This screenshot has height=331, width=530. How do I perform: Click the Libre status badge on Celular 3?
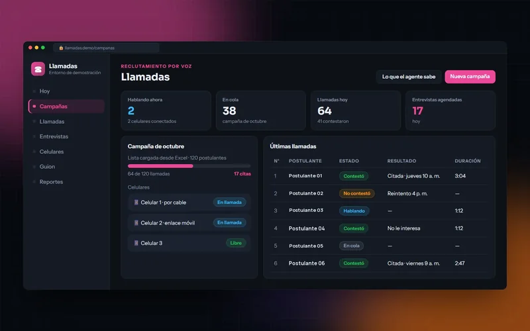click(x=236, y=243)
